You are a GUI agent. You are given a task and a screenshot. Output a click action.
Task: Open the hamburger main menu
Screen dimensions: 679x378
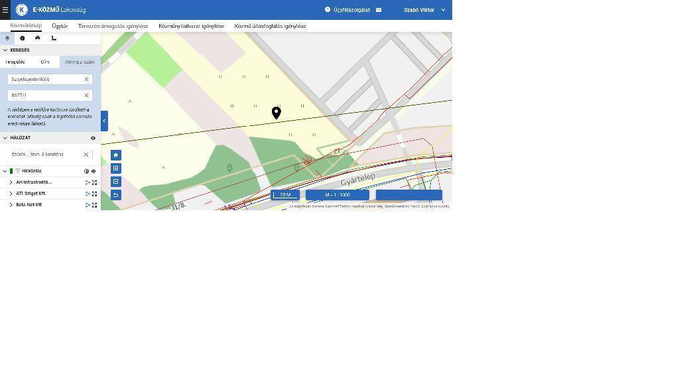pyautogui.click(x=5, y=9)
